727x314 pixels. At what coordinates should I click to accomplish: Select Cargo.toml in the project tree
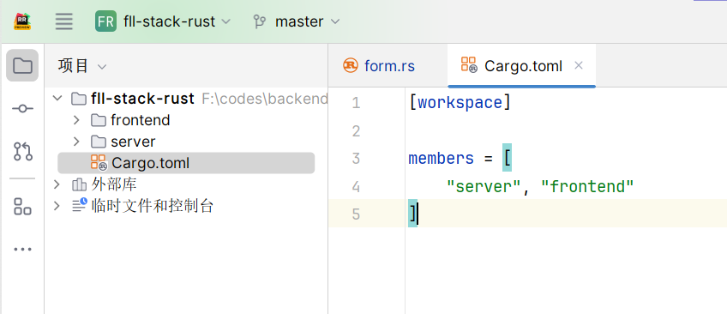pos(186,163)
